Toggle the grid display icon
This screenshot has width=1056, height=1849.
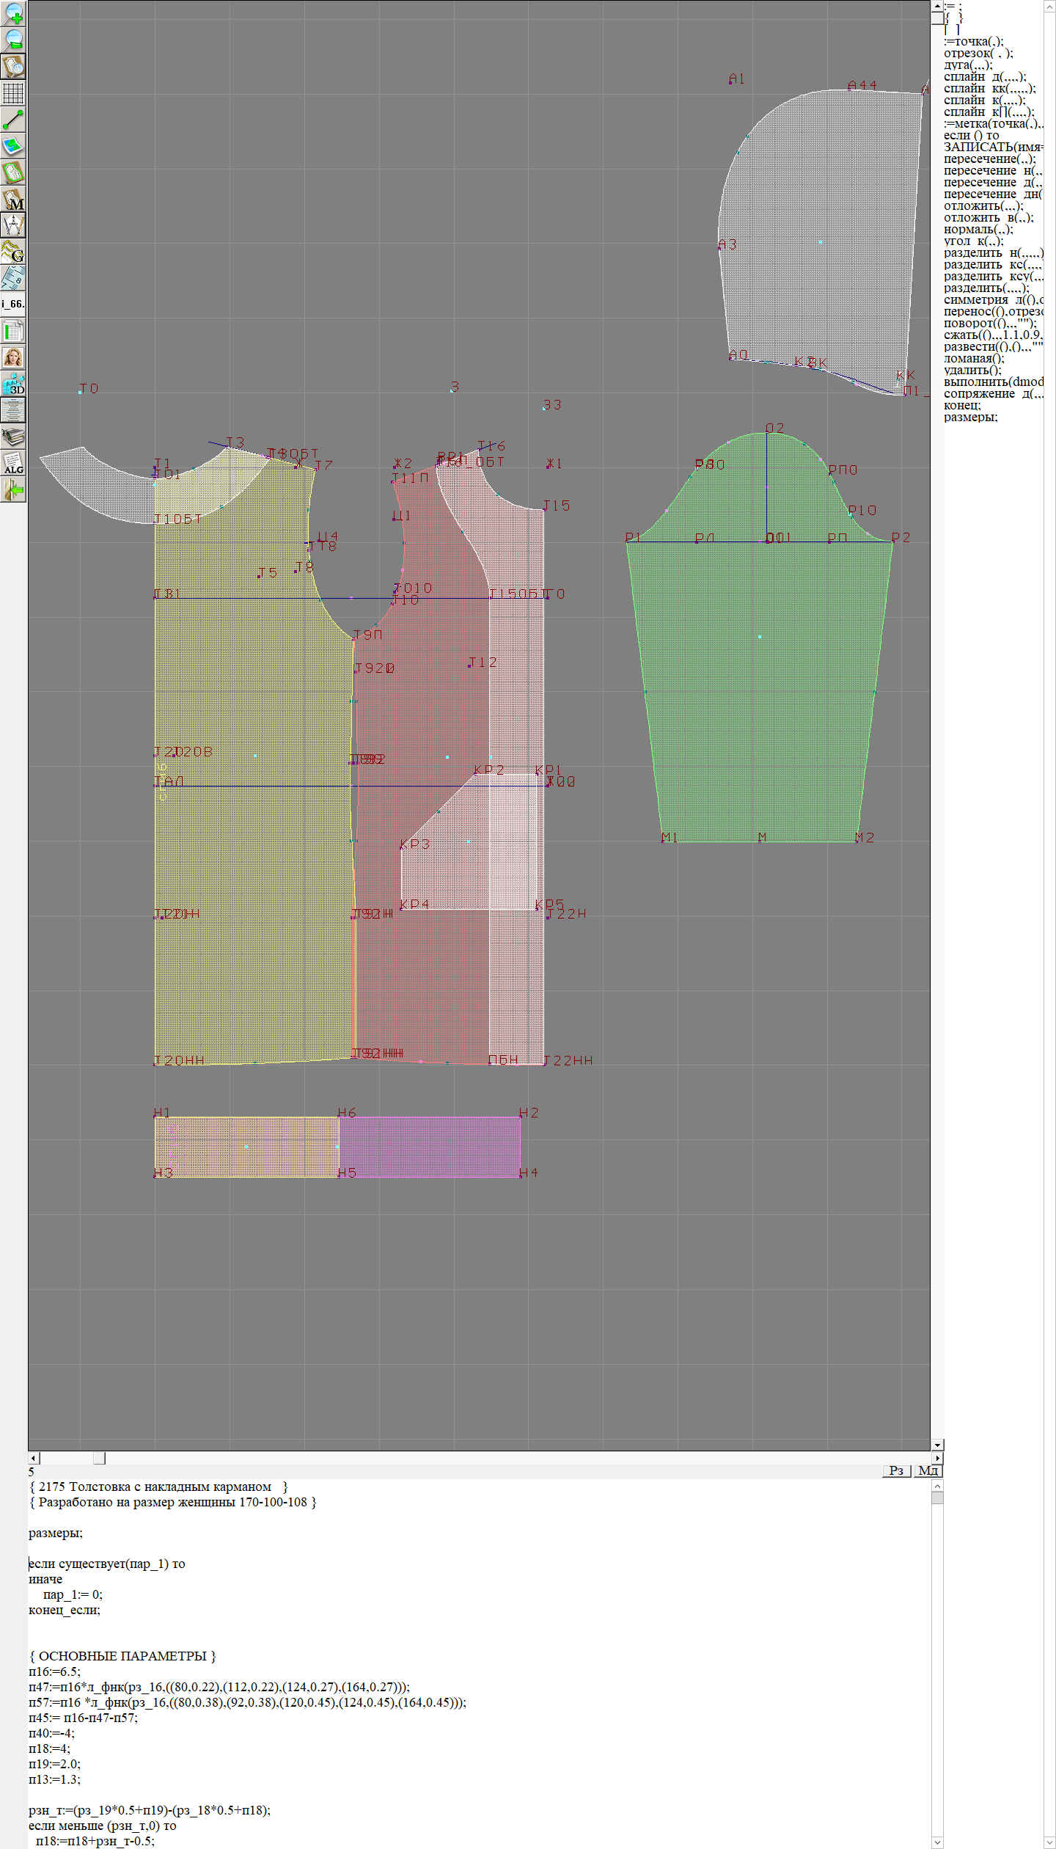[13, 93]
